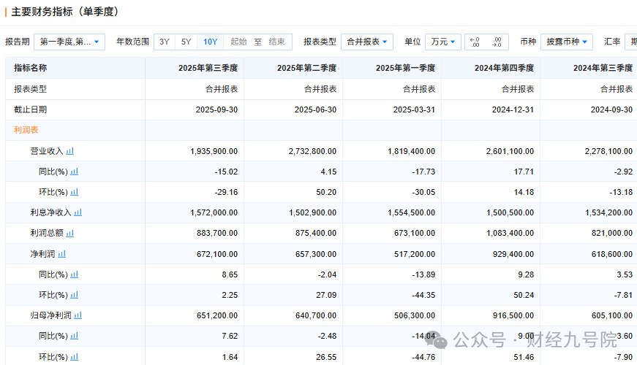Show the trend chart icon for 净利润
Image resolution: width=637 pixels, height=365 pixels.
[62, 254]
